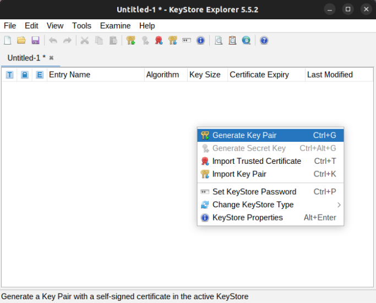The width and height of the screenshot is (376, 303).
Task: Select Import Key Pair context menu entry
Action: coord(270,174)
